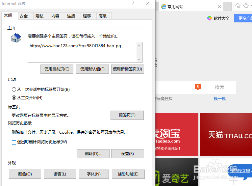This screenshot has height=186, width=252.
Task: Click the 使用新标签页(U) button
Action: (127, 69)
